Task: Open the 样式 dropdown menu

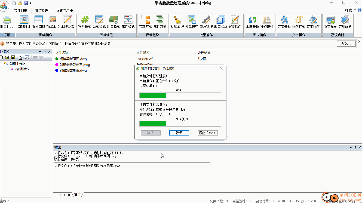Action: [350, 10]
